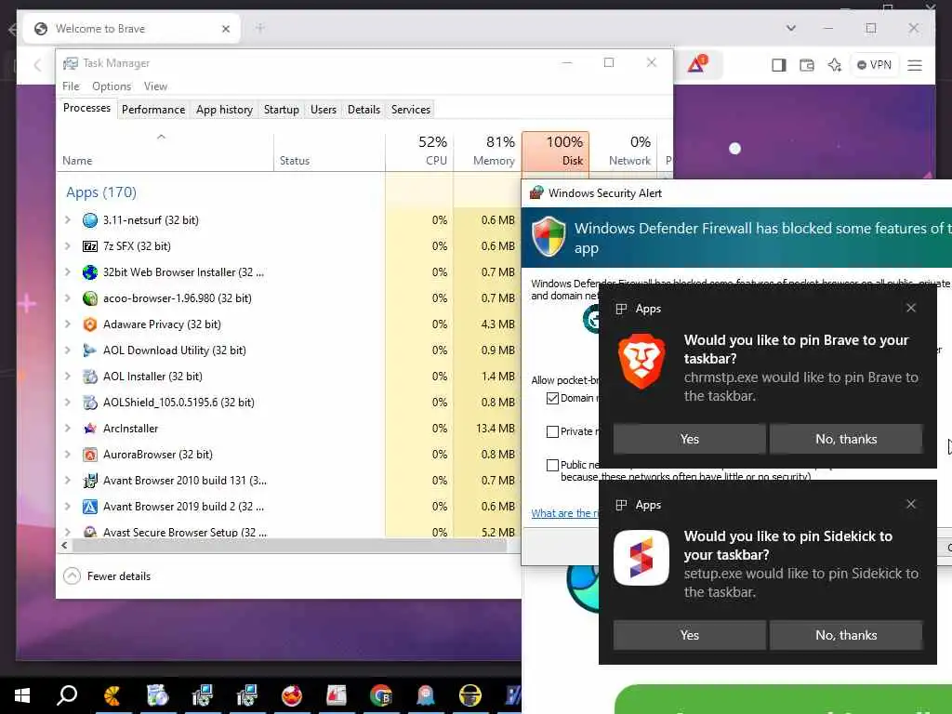Click the Brave Rewards triangle icon
Screen dimensions: 952x714
click(x=696, y=64)
